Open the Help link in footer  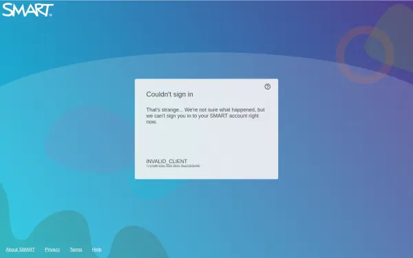point(96,249)
